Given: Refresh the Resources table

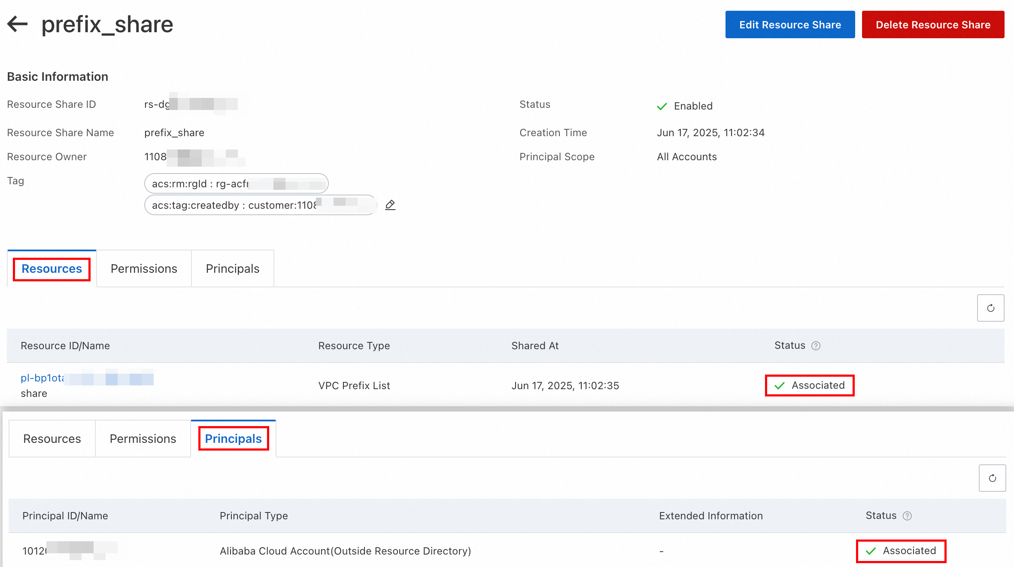Looking at the screenshot, I should [x=990, y=308].
